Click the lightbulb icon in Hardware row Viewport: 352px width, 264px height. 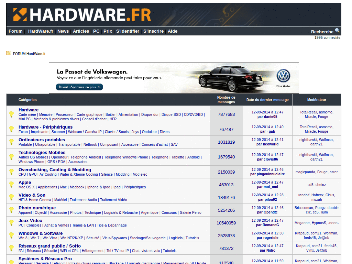11,114
